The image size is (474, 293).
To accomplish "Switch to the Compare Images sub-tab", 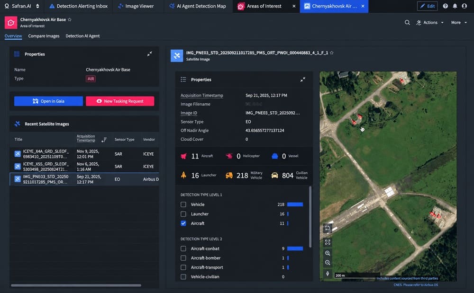I will point(44,36).
